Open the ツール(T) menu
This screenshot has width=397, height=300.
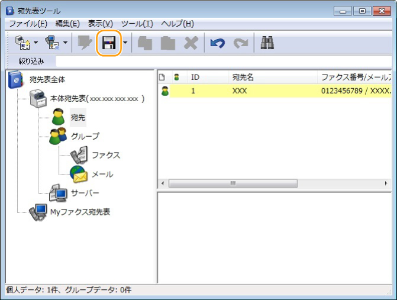137,24
